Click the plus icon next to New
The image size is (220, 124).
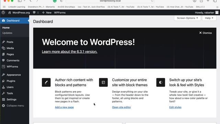coord(43,12)
